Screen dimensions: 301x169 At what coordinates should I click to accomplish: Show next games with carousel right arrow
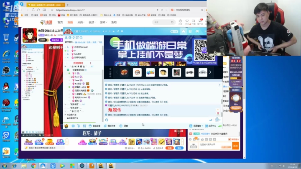210,72
